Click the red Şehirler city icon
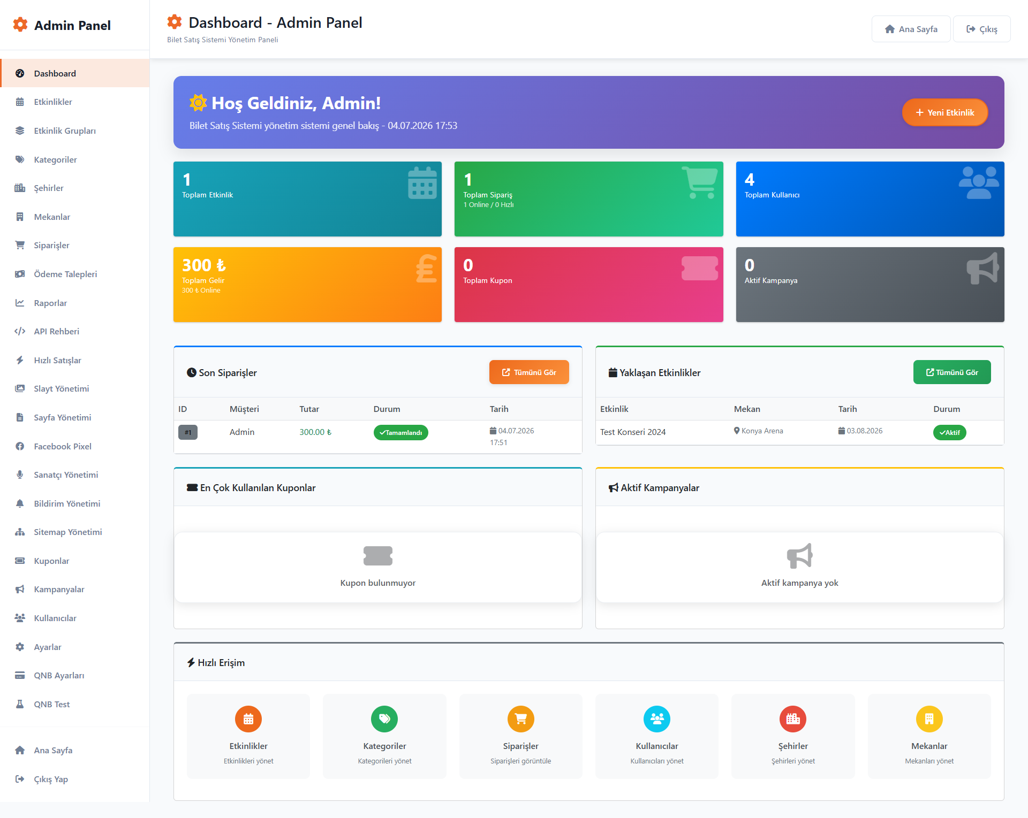The image size is (1028, 818). click(x=793, y=719)
